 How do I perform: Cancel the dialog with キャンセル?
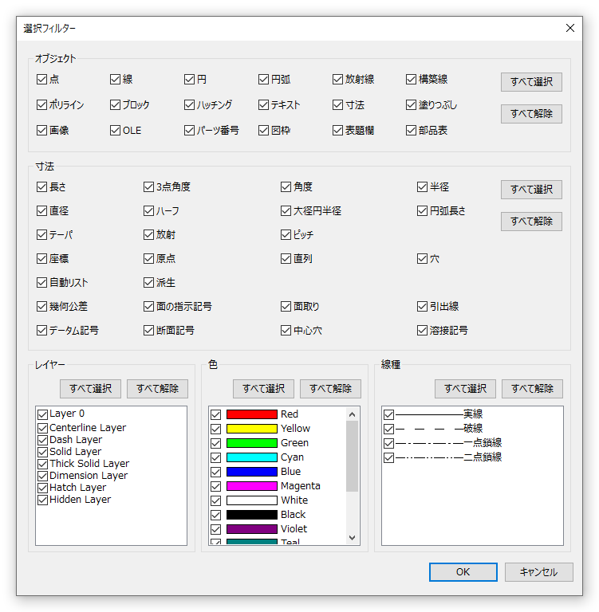tap(538, 572)
